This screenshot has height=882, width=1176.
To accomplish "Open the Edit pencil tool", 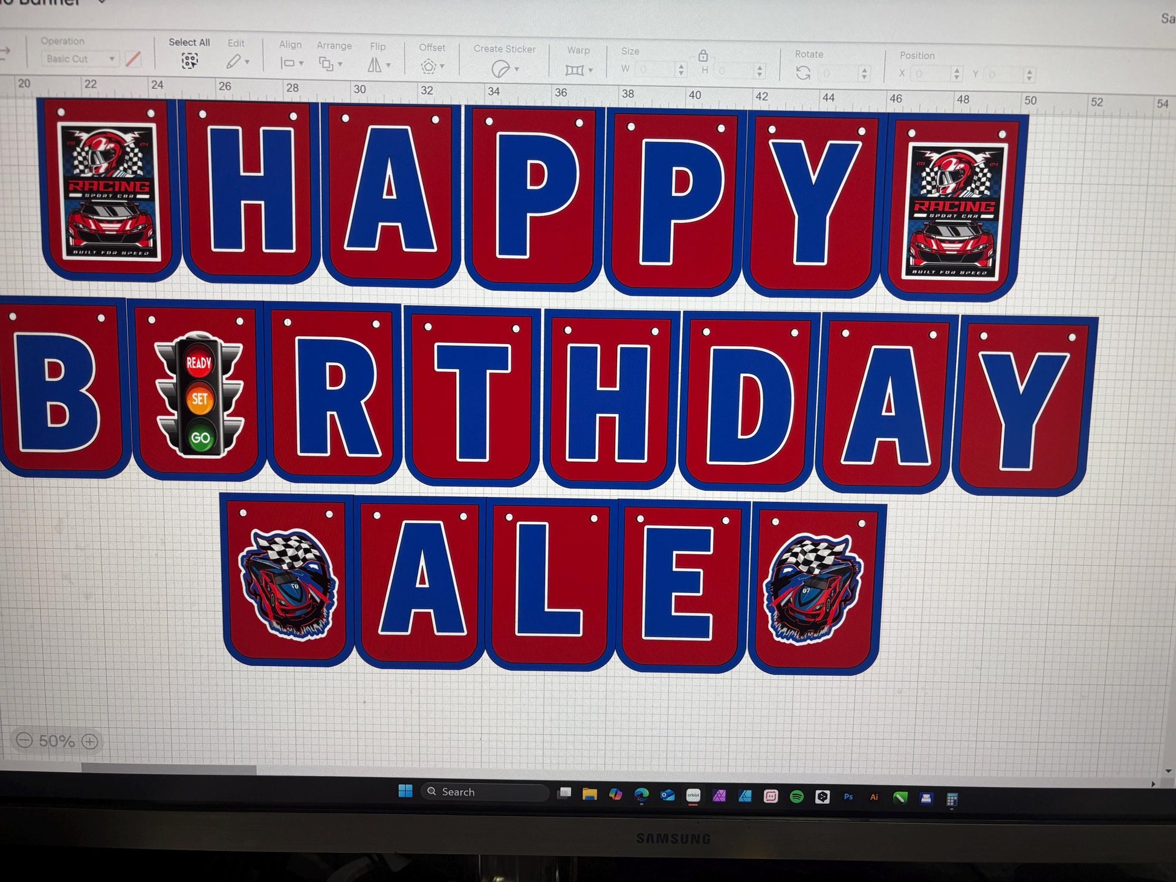I will [x=233, y=62].
